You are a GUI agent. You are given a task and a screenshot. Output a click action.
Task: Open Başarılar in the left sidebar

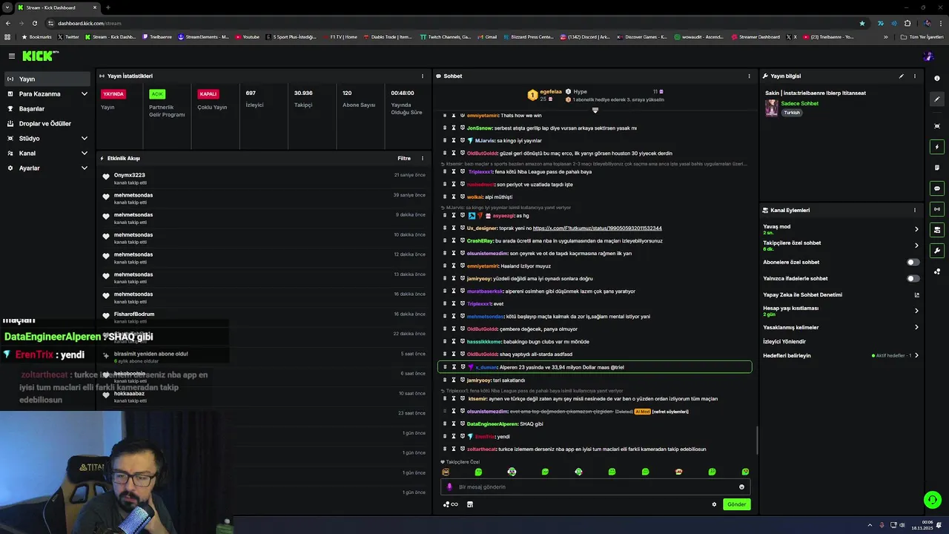pos(47,109)
